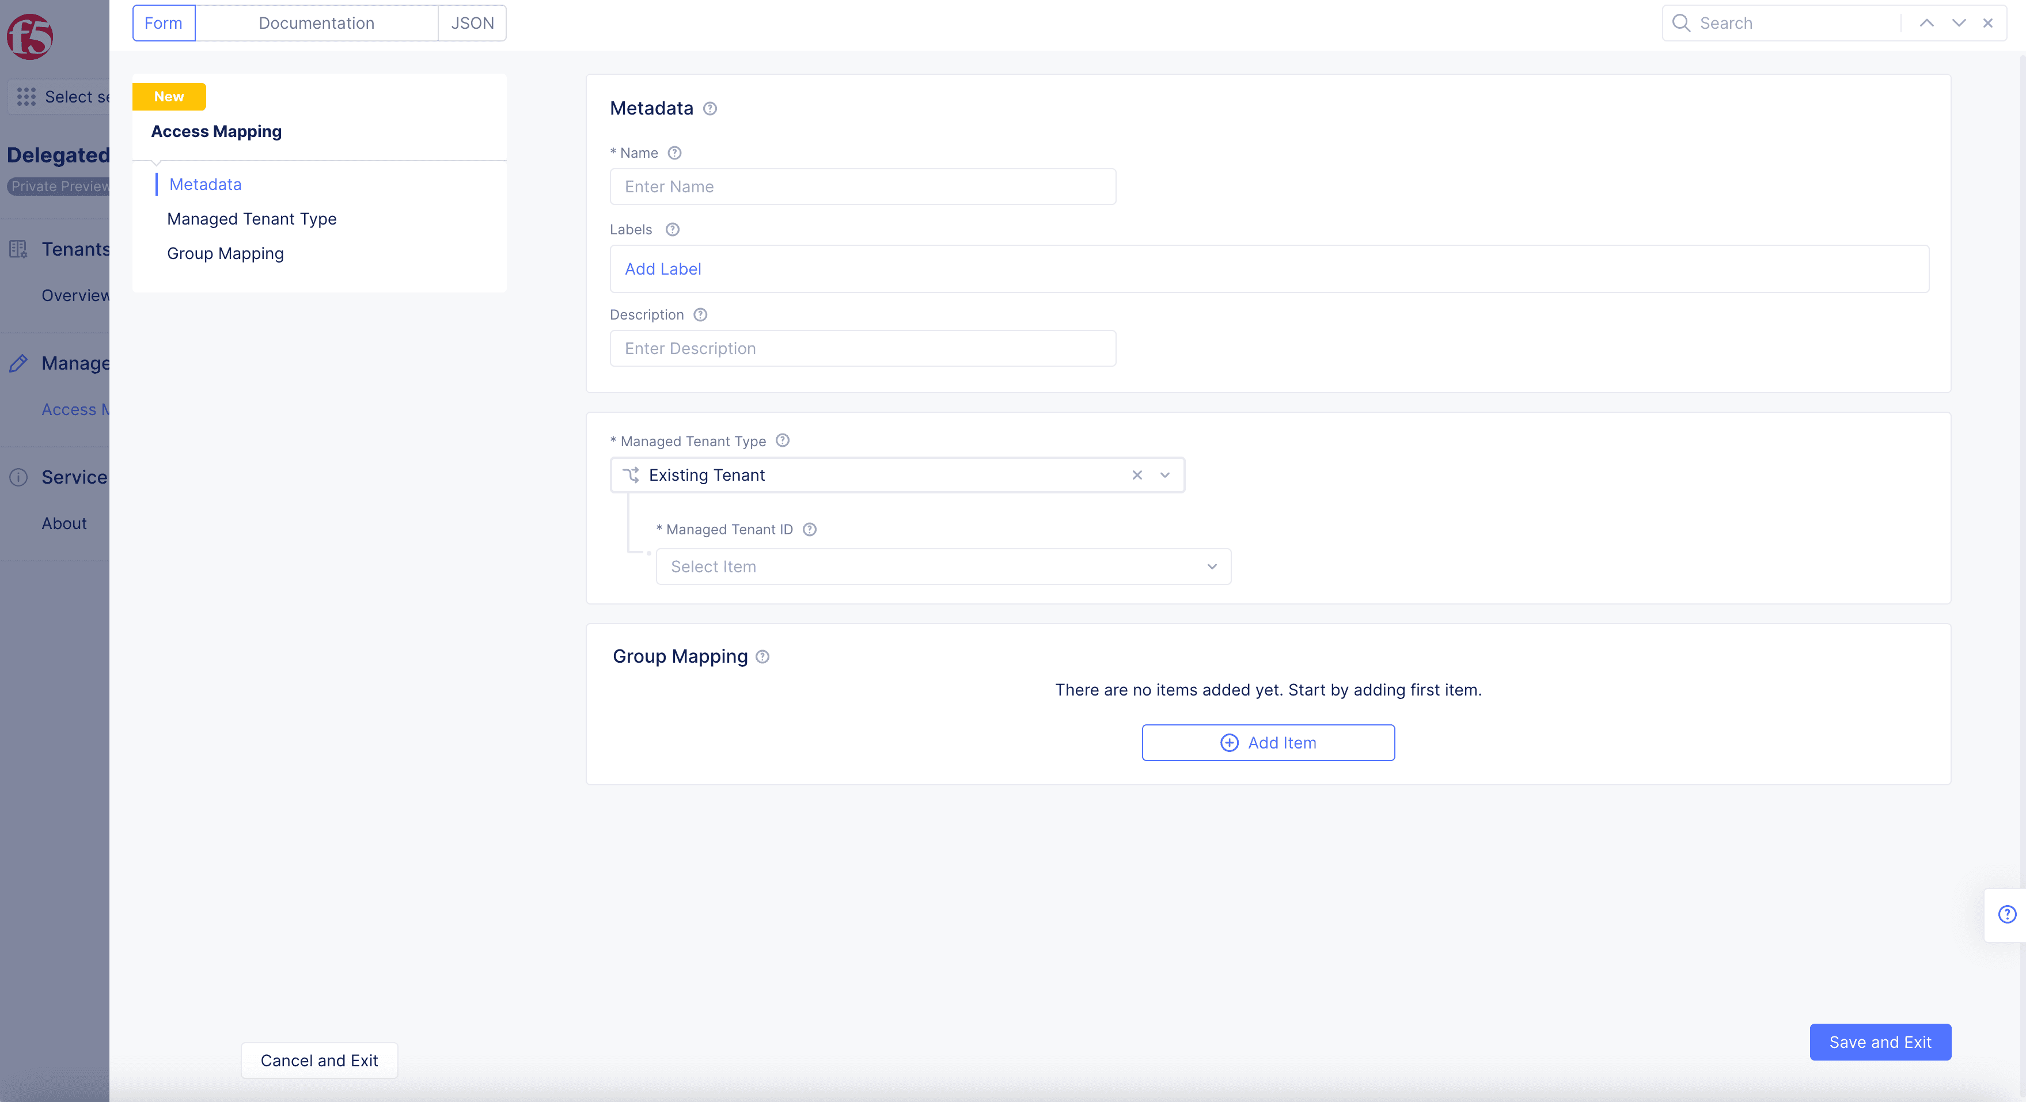Click the Name input field
The width and height of the screenshot is (2026, 1102).
863,186
